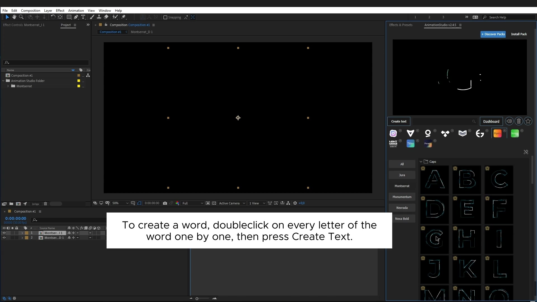
Task: Expand layer 1 properties arrow
Action: (x=22, y=233)
